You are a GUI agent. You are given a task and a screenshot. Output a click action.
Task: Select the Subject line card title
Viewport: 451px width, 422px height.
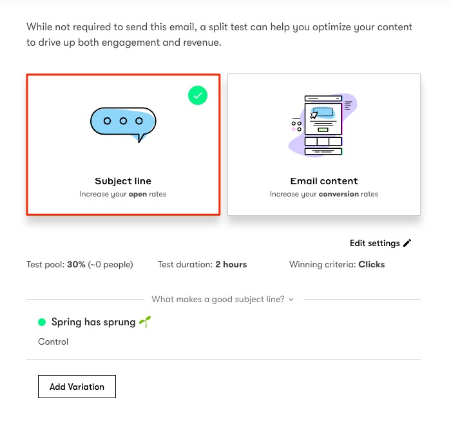pos(122,181)
